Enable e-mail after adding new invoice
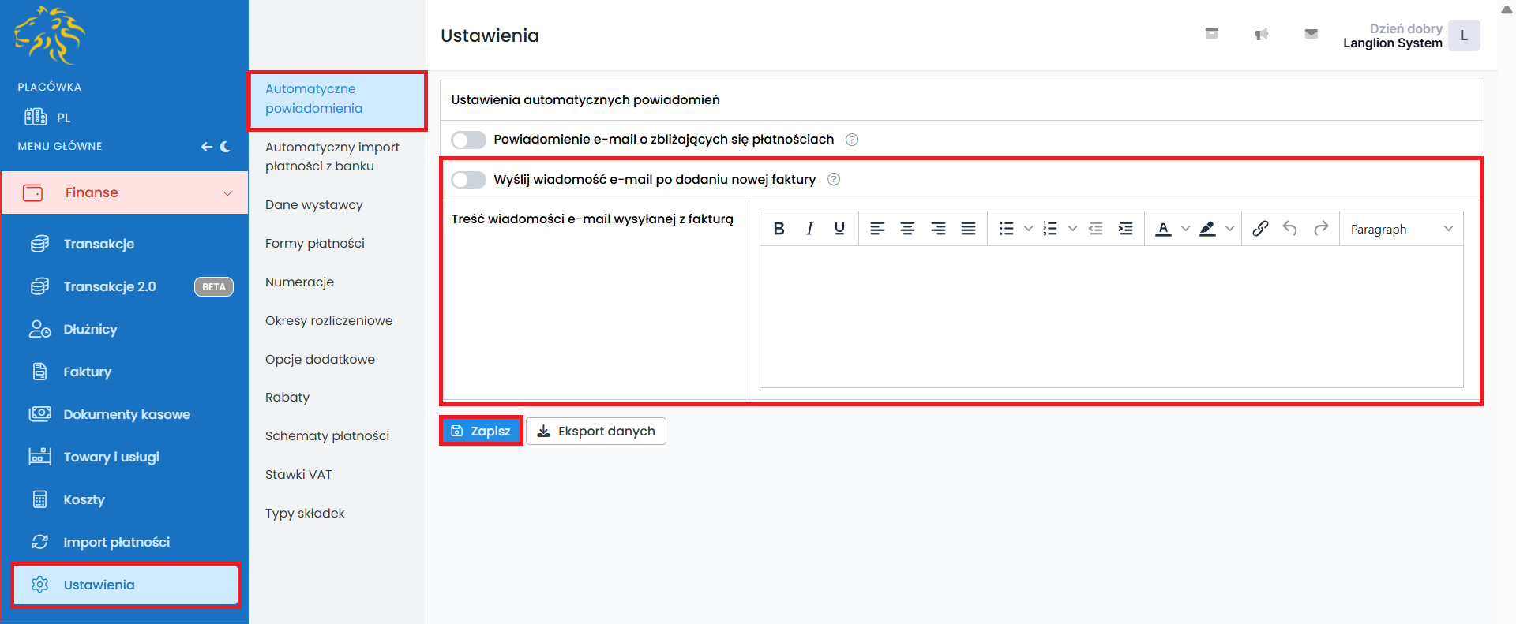 pos(468,180)
